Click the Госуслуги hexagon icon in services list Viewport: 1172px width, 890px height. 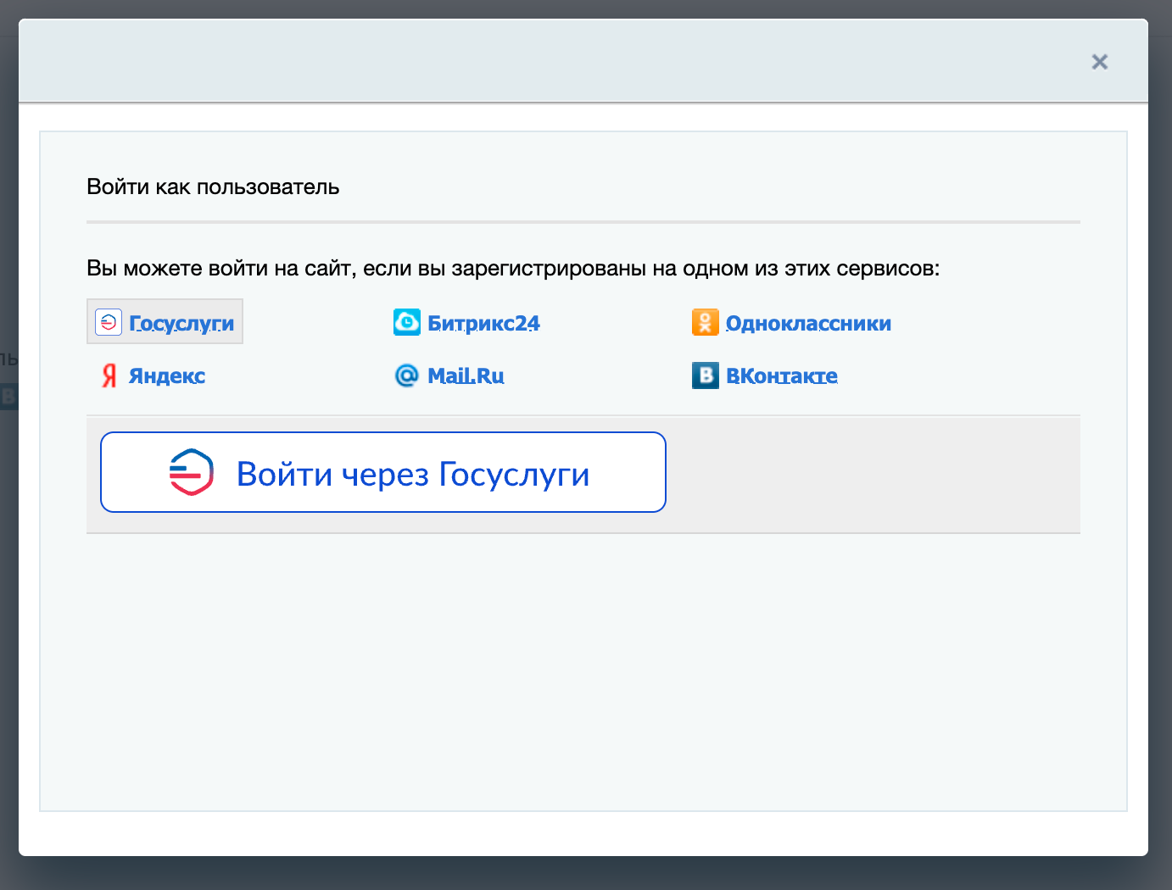[109, 322]
